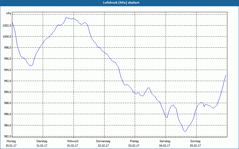The width and height of the screenshot is (239, 149).
Task: Click the 1002,0 y-axis label
Action: pos(7,26)
